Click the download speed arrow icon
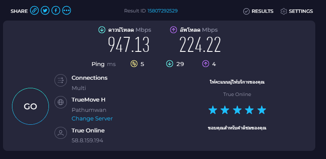This screenshot has height=159, width=326. tap(102, 30)
